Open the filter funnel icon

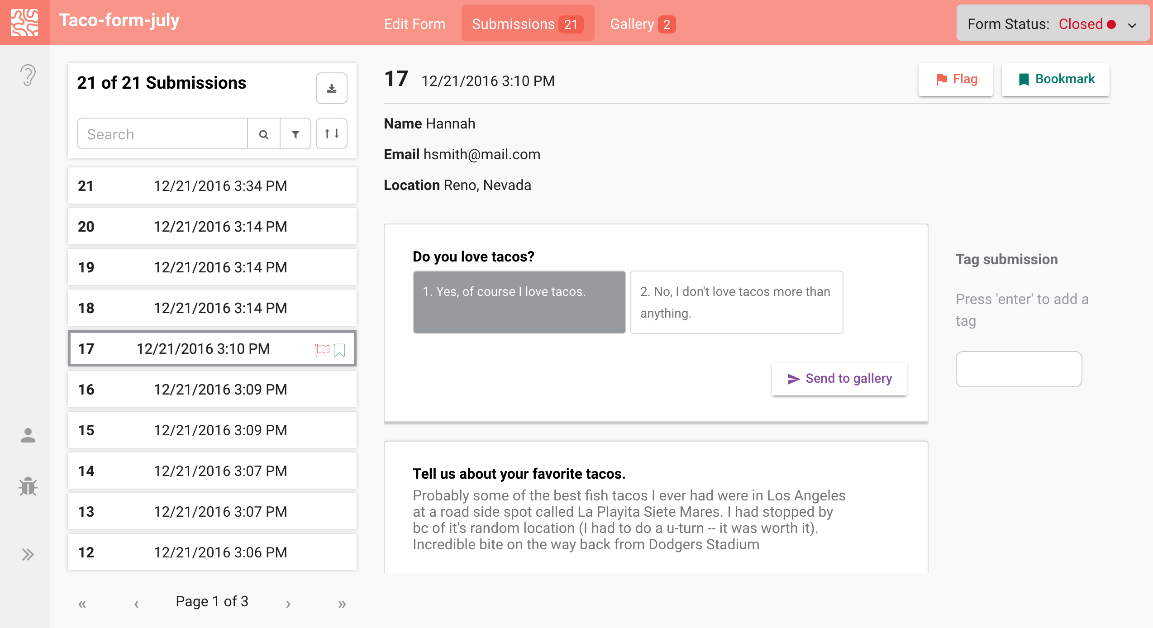pos(295,134)
